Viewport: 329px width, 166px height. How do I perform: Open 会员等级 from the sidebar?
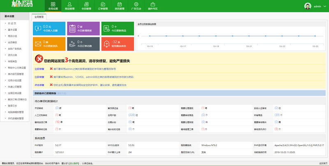(12, 42)
